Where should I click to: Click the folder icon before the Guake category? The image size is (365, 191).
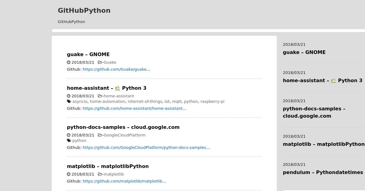click(100, 62)
